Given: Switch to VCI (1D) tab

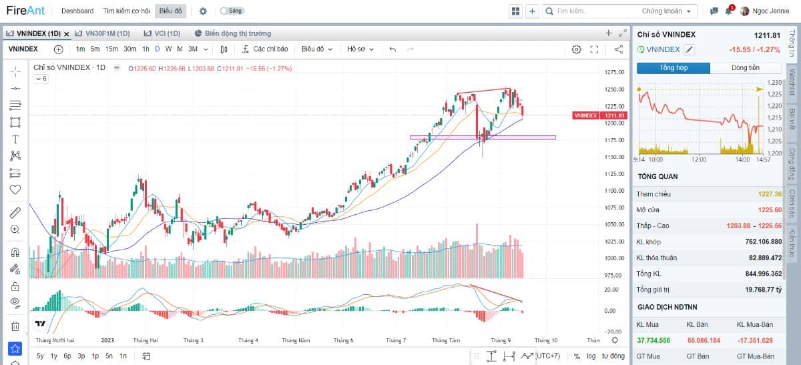Looking at the screenshot, I should [x=162, y=33].
